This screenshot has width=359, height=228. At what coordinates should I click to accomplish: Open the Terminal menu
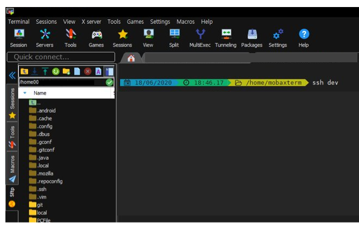(x=19, y=22)
